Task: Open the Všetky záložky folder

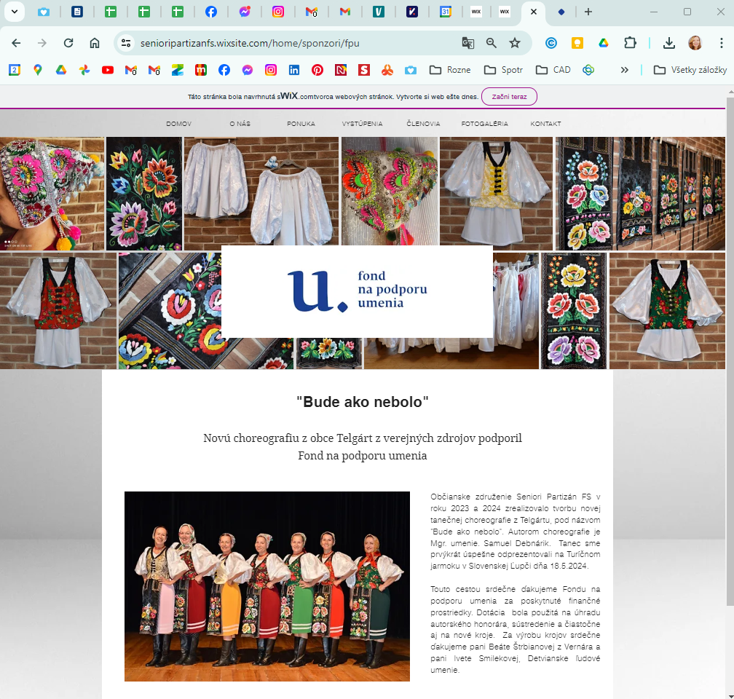Action: tap(690, 70)
